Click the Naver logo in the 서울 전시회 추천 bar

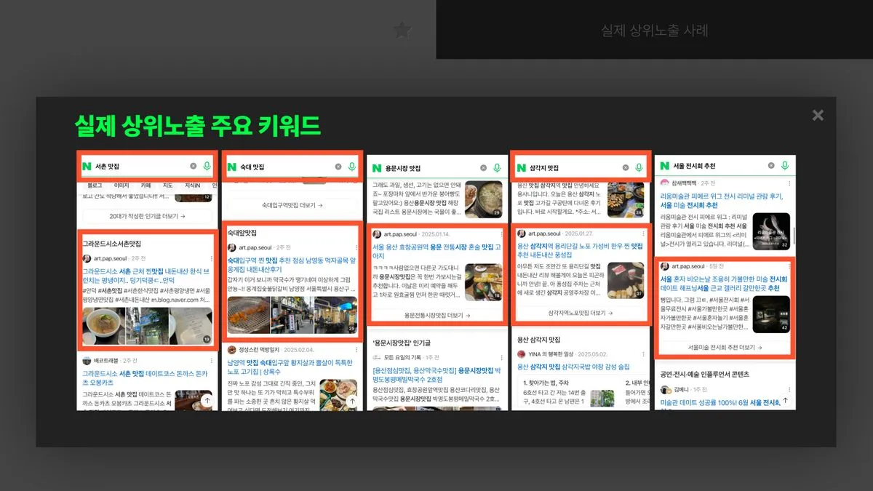point(666,165)
